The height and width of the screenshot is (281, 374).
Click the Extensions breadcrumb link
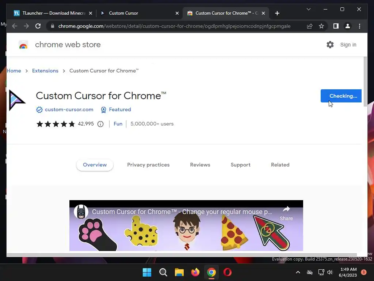click(x=45, y=71)
